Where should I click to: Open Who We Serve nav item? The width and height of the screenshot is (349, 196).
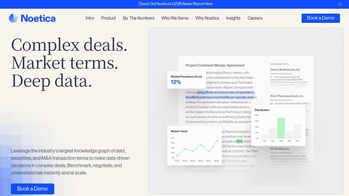coord(175,18)
